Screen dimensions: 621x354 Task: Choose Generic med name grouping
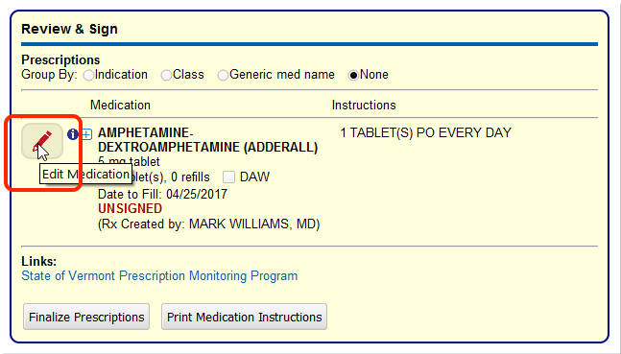click(x=223, y=75)
